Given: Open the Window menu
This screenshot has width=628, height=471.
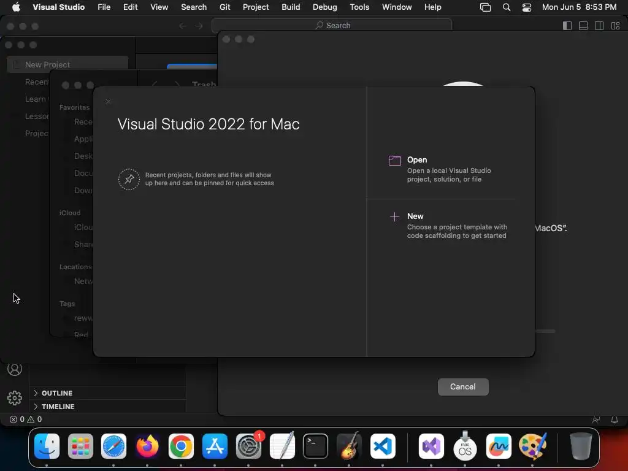Looking at the screenshot, I should pos(397,7).
